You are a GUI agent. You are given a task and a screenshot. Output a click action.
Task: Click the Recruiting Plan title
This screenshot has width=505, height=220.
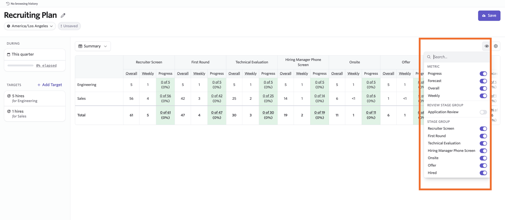point(31,15)
